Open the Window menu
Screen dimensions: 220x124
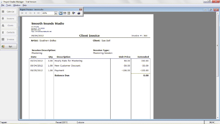[x=17, y=5]
